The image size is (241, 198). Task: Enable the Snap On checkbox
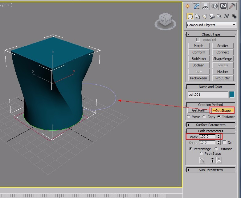coord(225,142)
